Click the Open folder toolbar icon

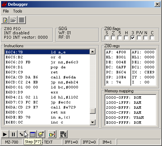point(13,20)
